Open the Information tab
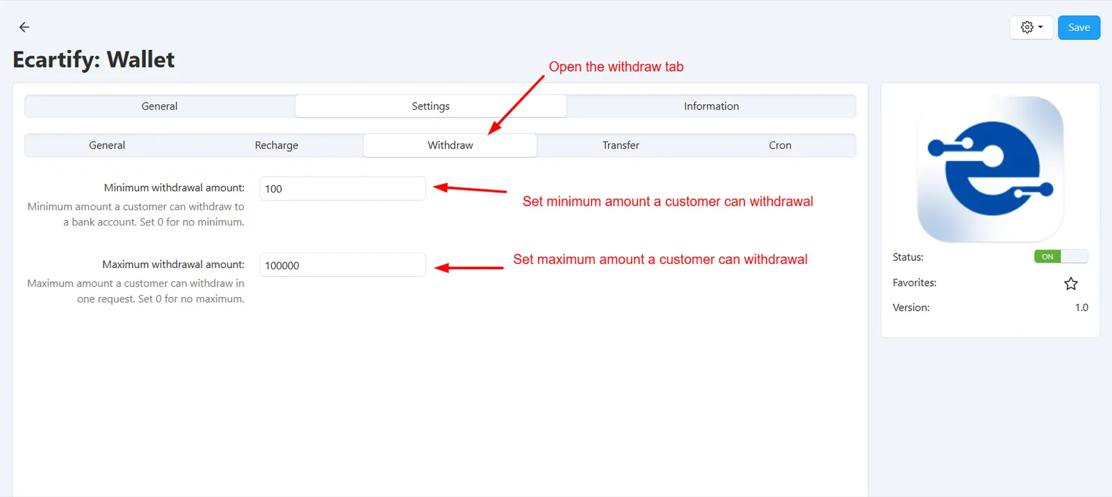Screen dimensions: 1112x497 tap(711, 106)
